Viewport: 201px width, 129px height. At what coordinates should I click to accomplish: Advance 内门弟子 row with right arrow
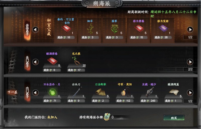(x=190, y=93)
